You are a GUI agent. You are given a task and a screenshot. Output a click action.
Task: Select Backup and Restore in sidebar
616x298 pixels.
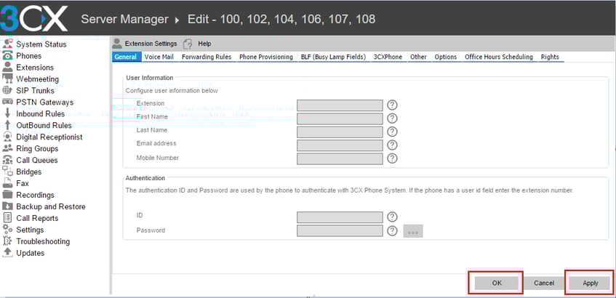tap(51, 206)
